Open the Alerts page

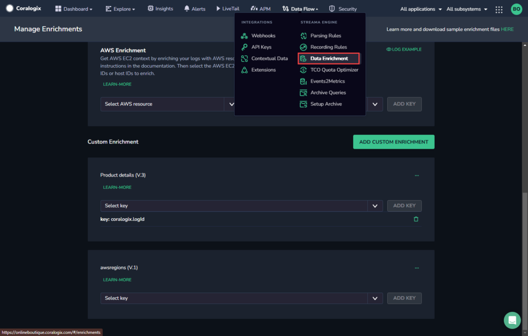click(194, 9)
